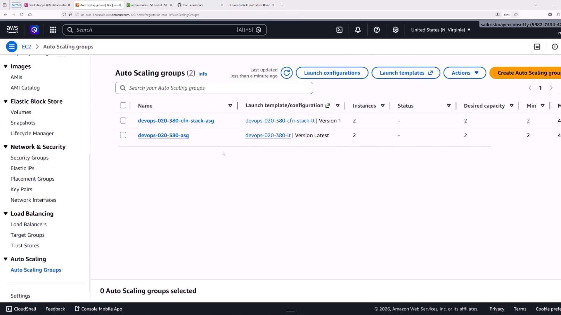Open the help question mark icon

coord(377,30)
